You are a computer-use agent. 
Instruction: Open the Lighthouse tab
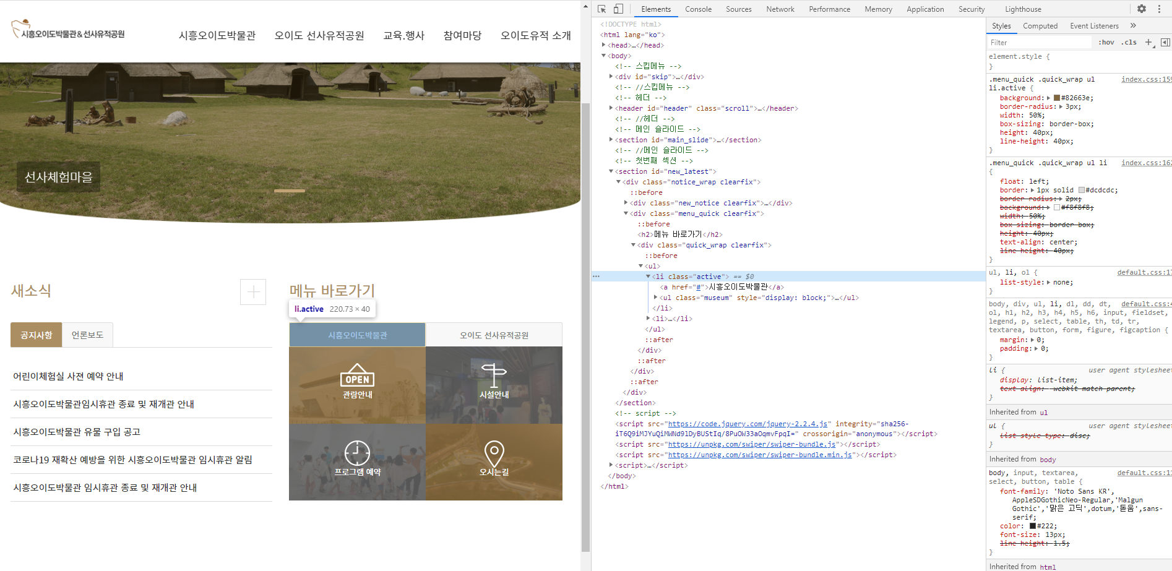[x=1023, y=9]
